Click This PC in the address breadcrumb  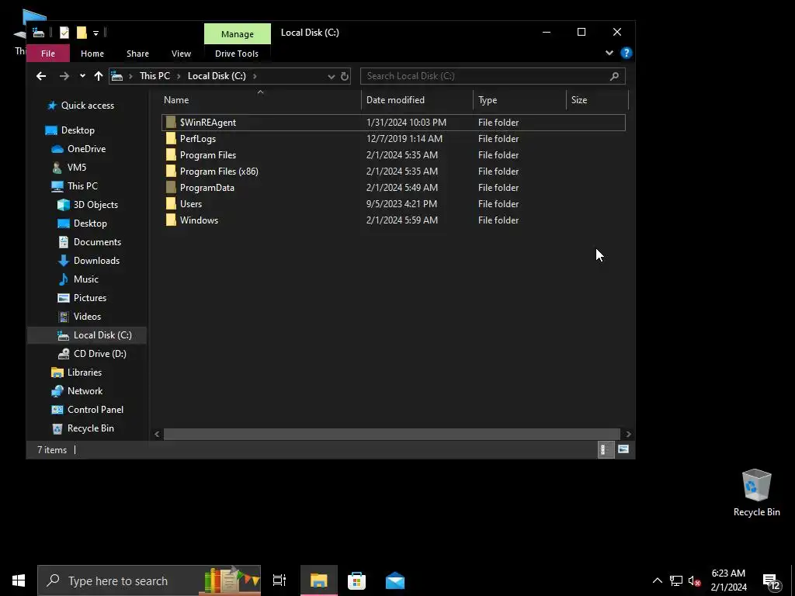point(154,76)
